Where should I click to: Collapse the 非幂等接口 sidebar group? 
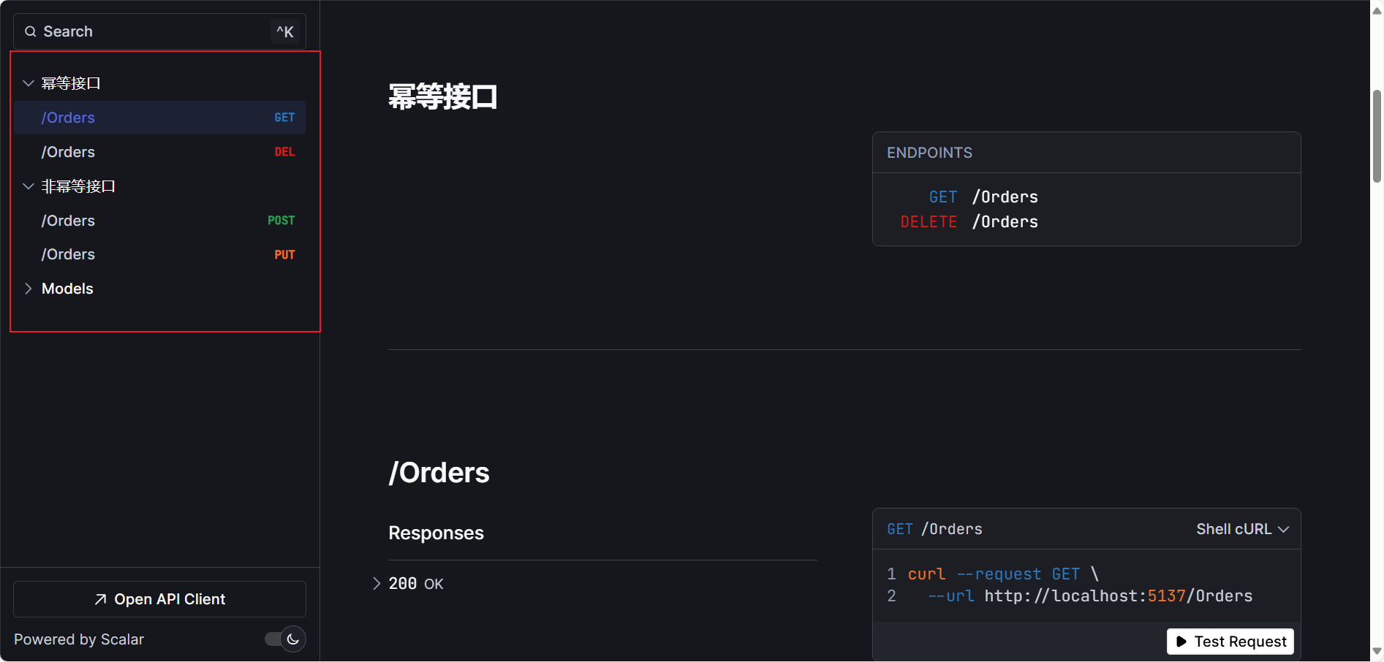29,186
